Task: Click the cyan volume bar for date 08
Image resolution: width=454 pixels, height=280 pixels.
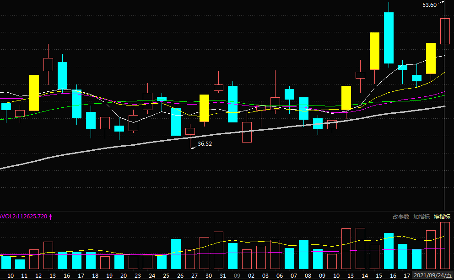Action: pos(304,254)
